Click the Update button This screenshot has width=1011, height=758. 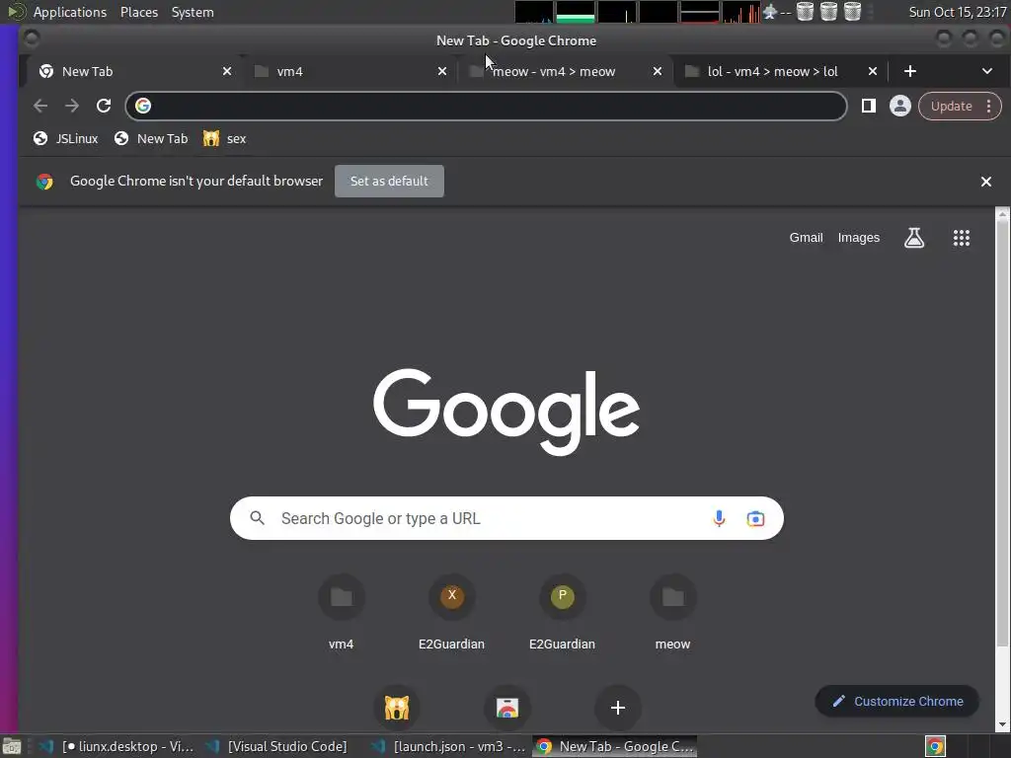951,106
